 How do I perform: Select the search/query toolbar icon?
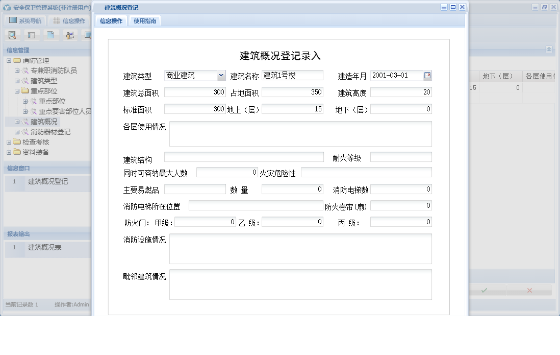(11, 35)
